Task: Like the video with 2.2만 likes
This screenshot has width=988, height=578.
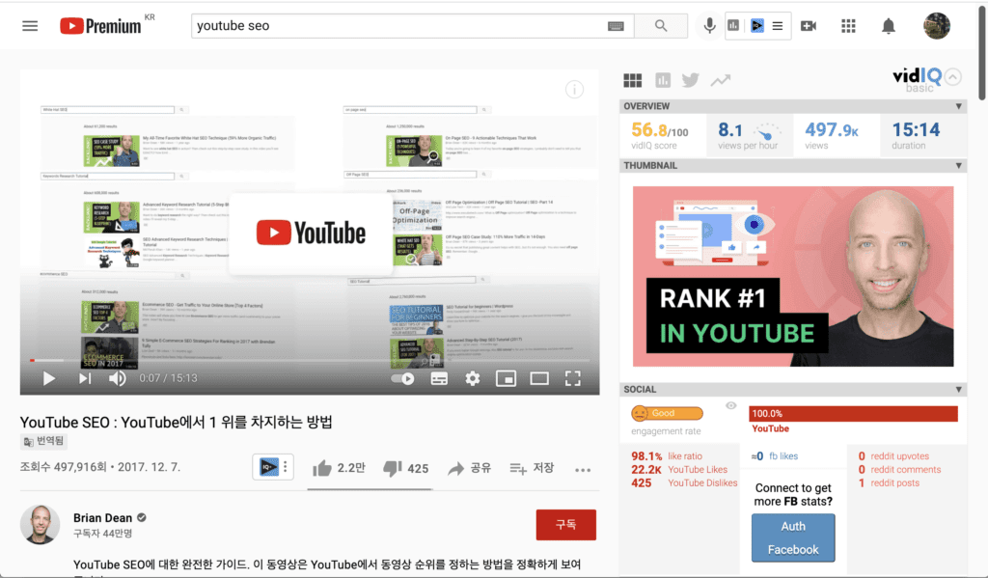Action: 339,468
